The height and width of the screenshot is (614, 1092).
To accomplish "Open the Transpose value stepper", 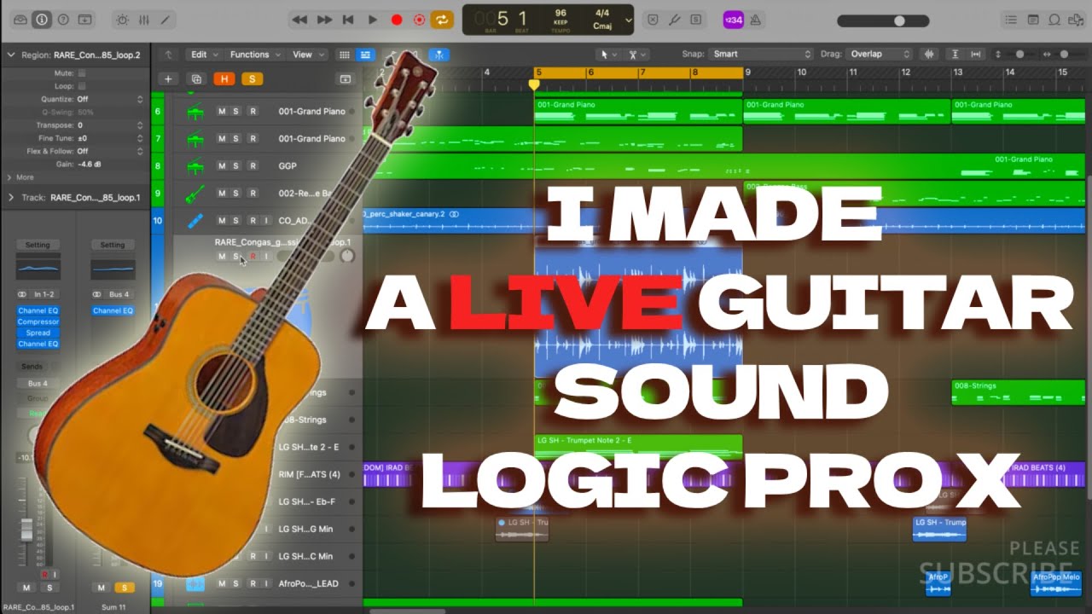I will pyautogui.click(x=140, y=125).
